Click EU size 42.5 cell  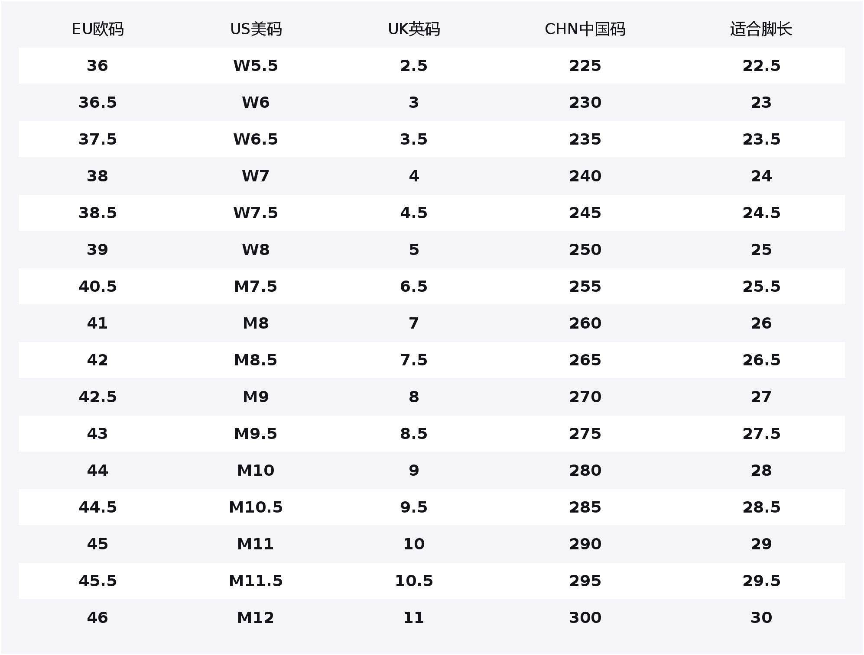[x=97, y=397]
